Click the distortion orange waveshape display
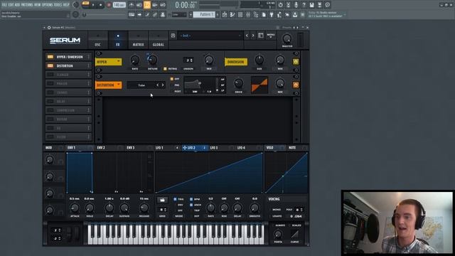 coord(259,85)
